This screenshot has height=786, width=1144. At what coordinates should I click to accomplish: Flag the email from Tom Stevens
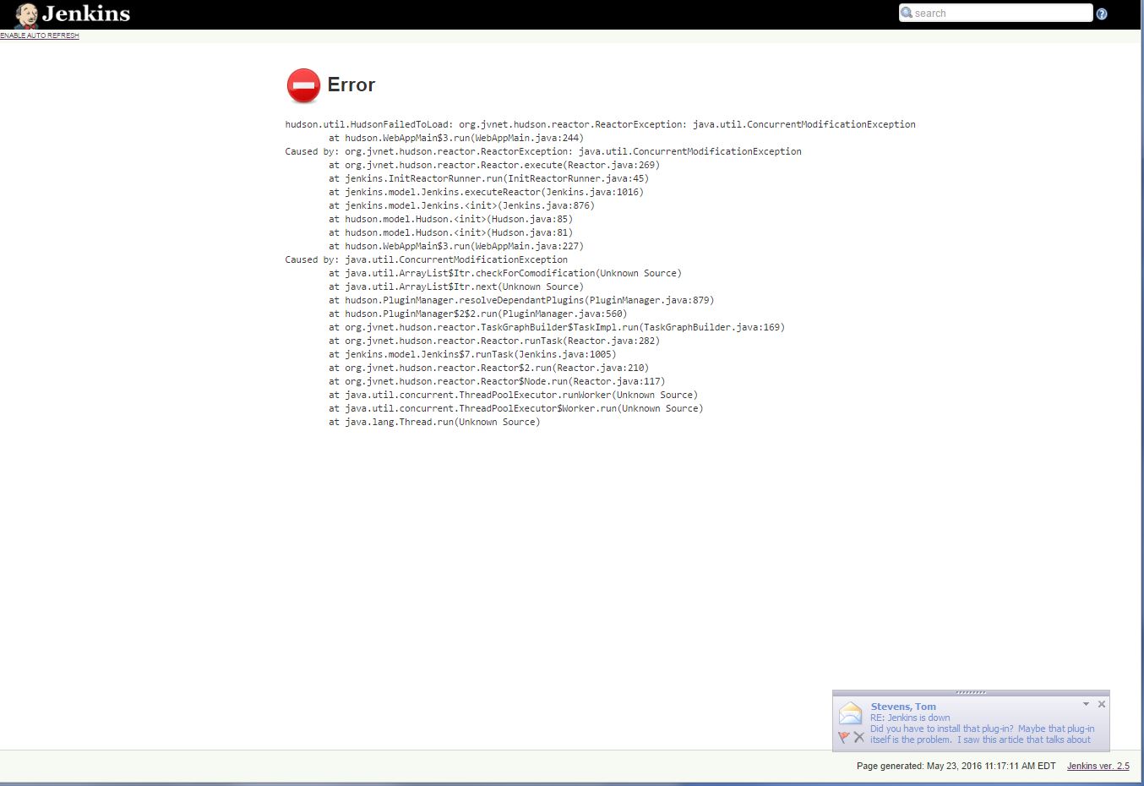click(843, 737)
